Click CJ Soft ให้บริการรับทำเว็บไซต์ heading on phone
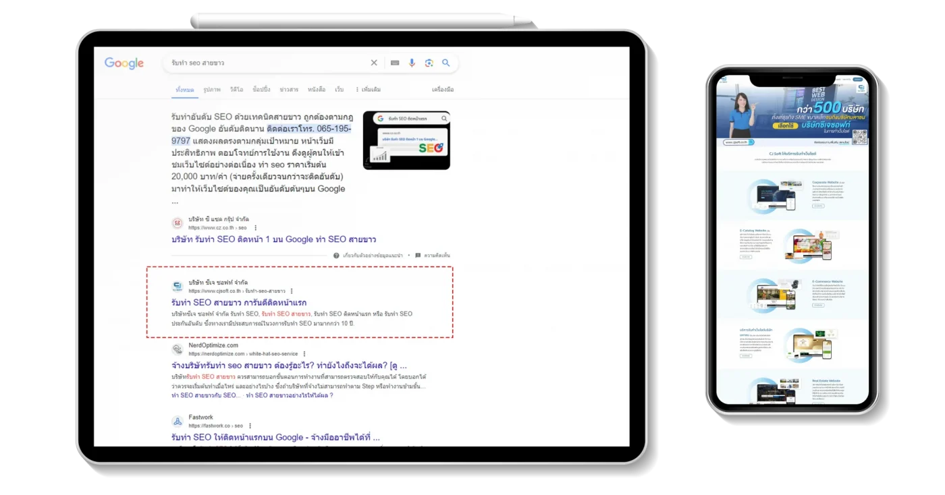This screenshot has height=495, width=945. click(x=792, y=154)
